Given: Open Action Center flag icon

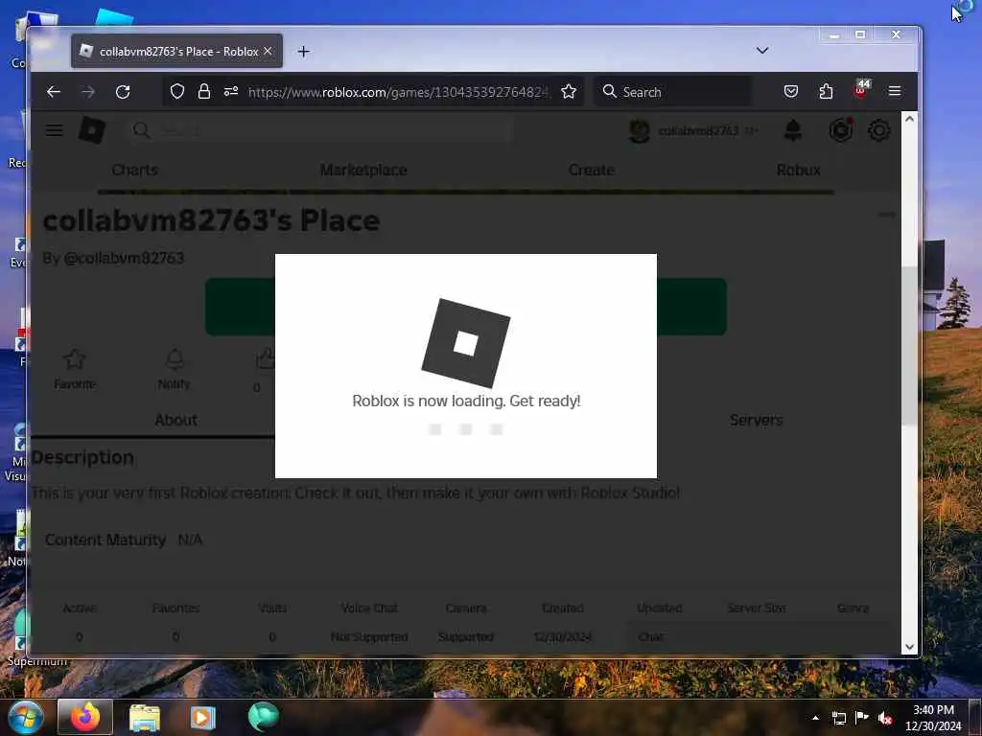Looking at the screenshot, I should 862,717.
